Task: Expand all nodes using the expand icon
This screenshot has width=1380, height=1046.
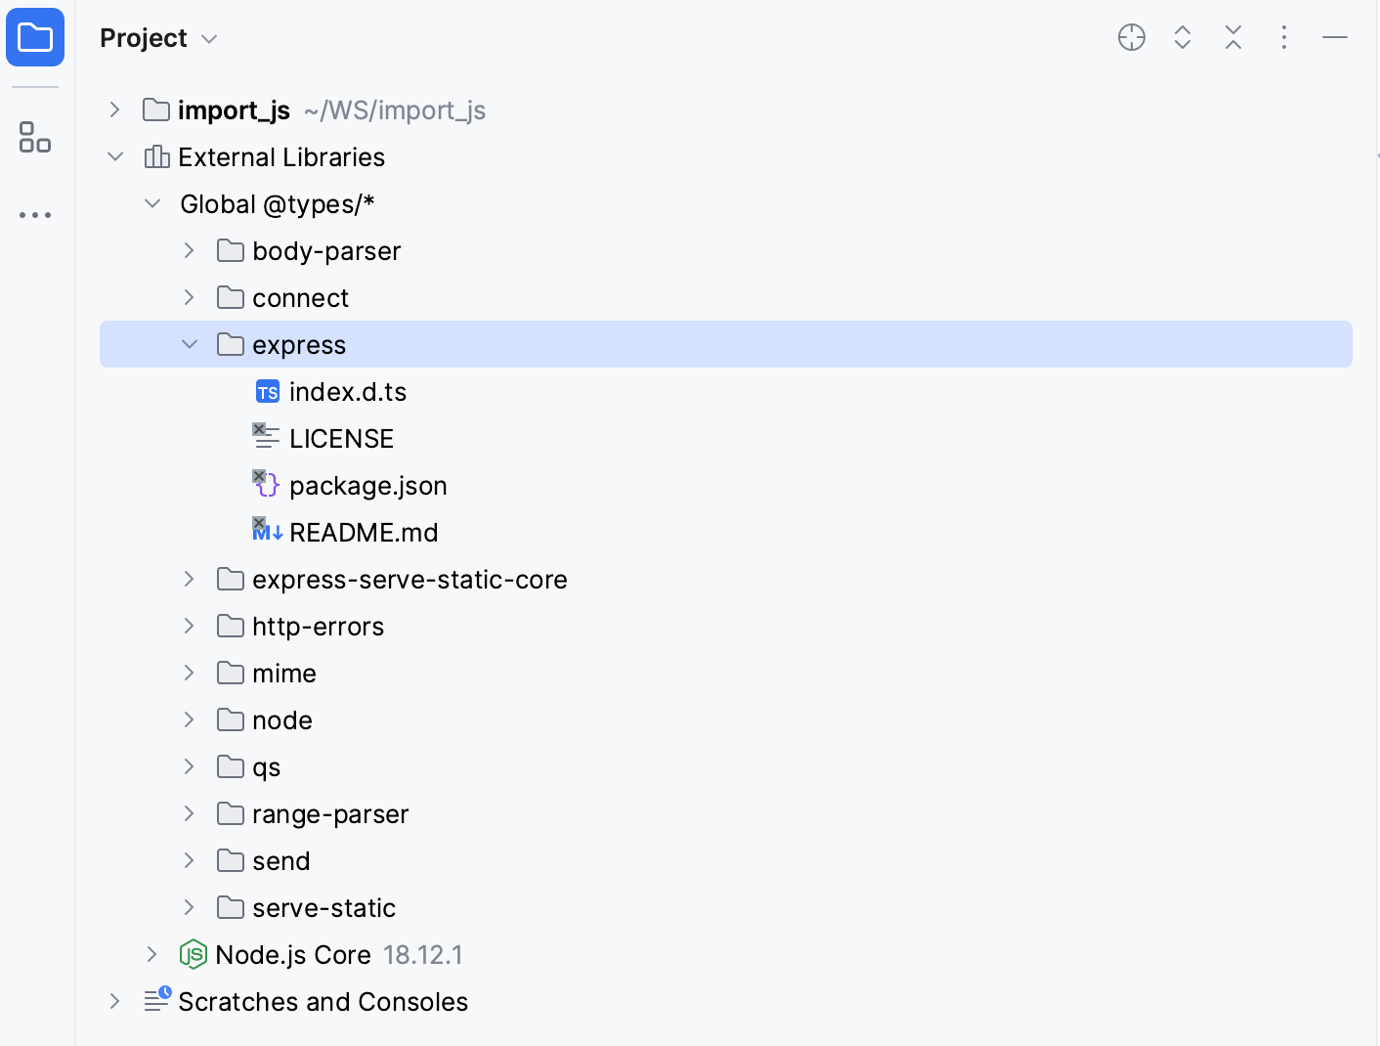Action: pos(1182,37)
